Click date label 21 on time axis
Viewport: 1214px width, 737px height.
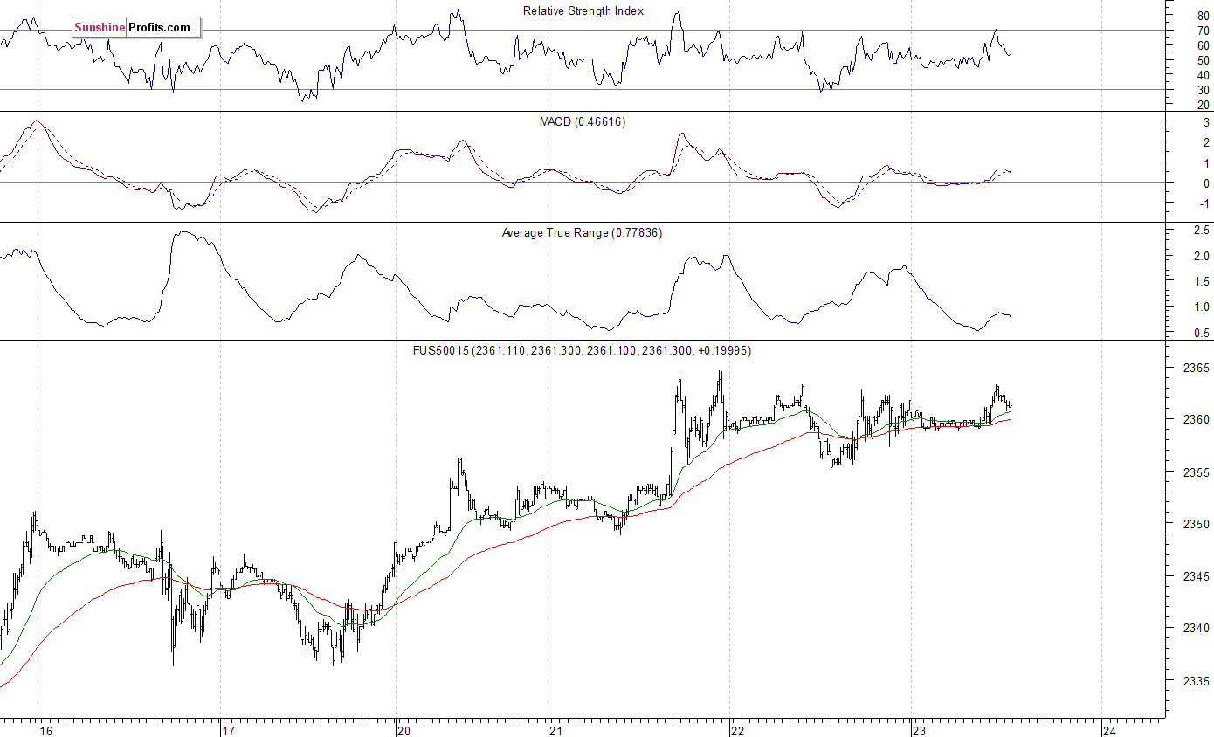(x=556, y=730)
